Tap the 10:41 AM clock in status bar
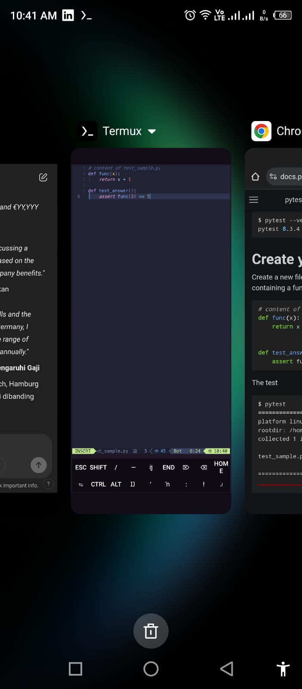 point(34,16)
